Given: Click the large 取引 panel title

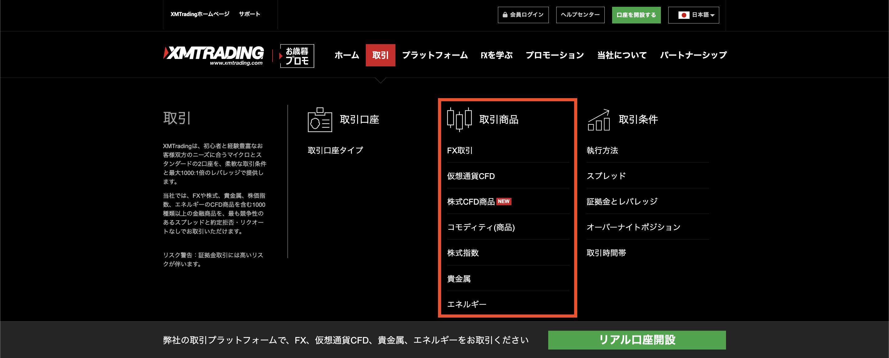Looking at the screenshot, I should 177,118.
